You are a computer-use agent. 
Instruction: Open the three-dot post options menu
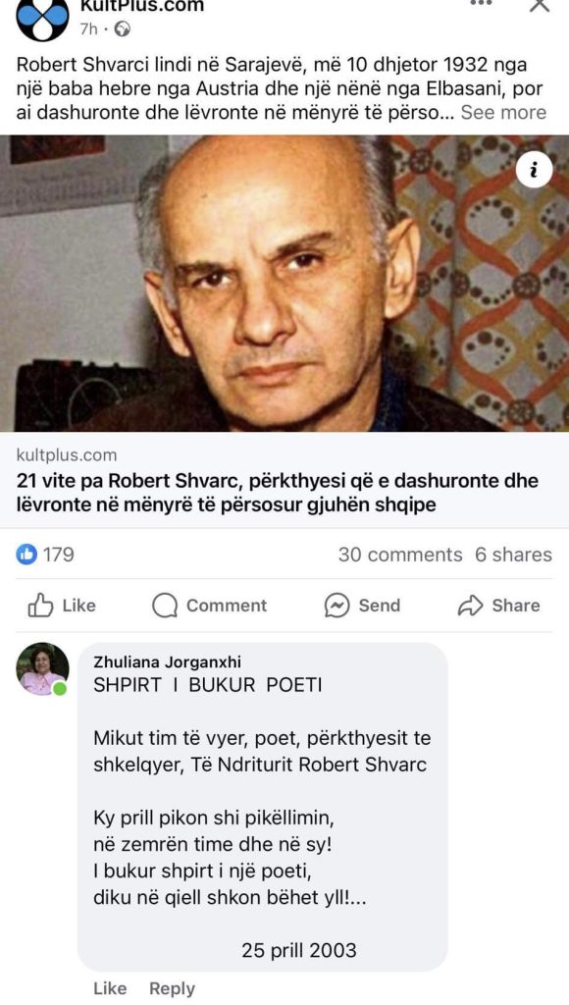point(482,3)
